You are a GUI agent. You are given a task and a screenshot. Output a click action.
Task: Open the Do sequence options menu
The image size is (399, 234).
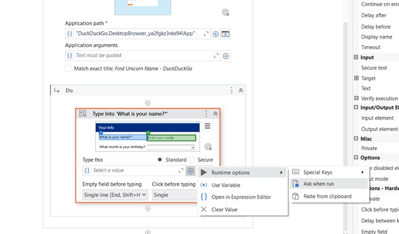(x=232, y=90)
